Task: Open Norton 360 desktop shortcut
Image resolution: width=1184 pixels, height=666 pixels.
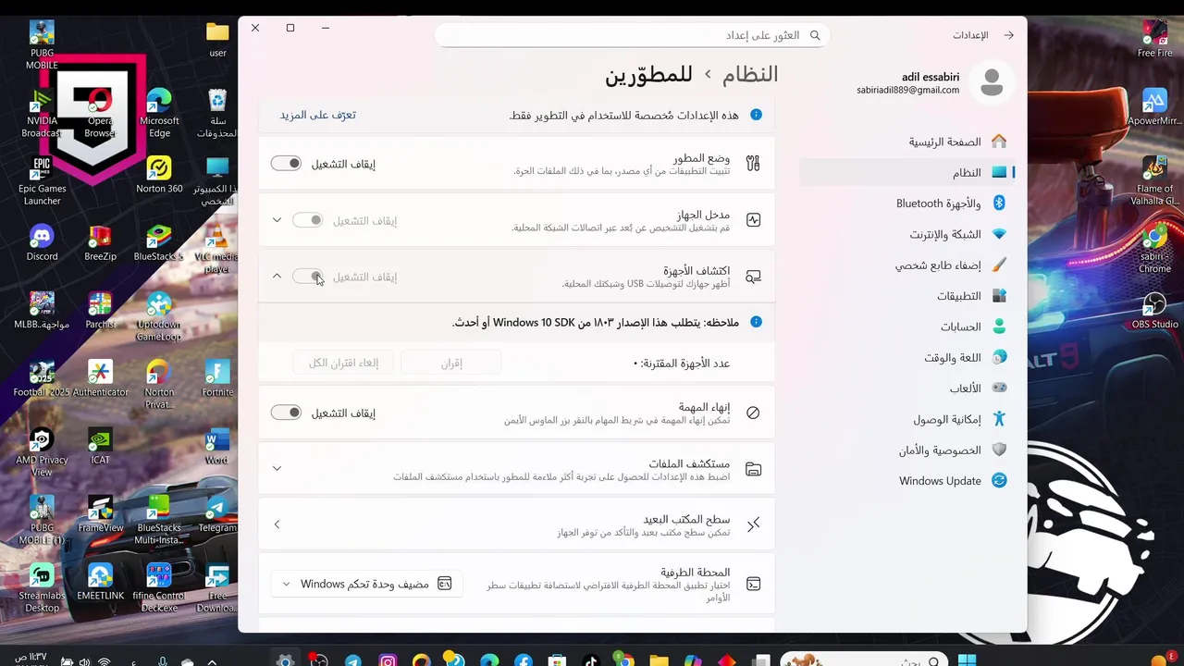Action: pos(159,175)
